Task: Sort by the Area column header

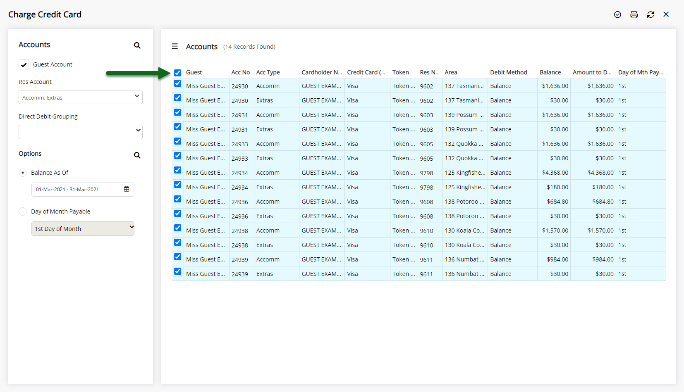Action: (451, 72)
